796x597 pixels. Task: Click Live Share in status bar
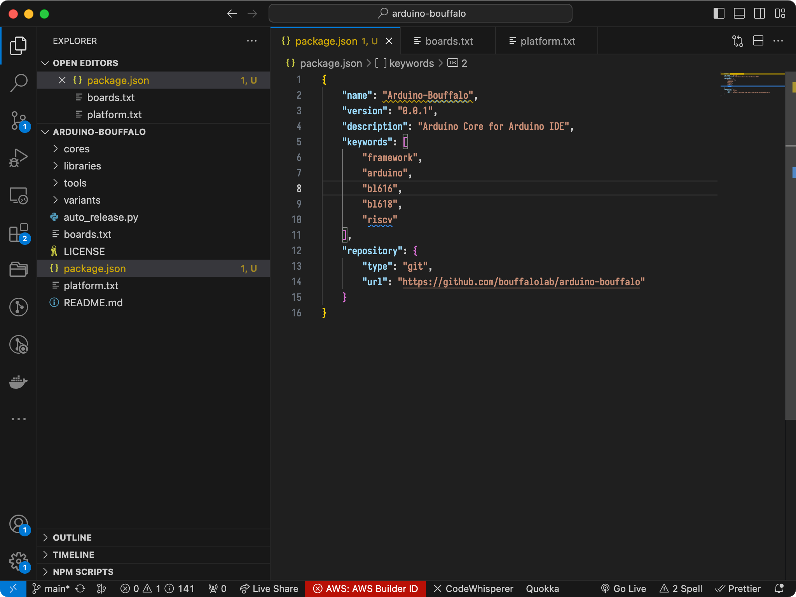tap(269, 589)
